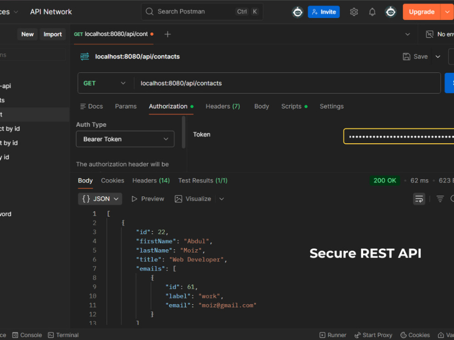Image resolution: width=454 pixels, height=340 pixels.
Task: View Test Results (1/1) tab
Action: [202, 181]
